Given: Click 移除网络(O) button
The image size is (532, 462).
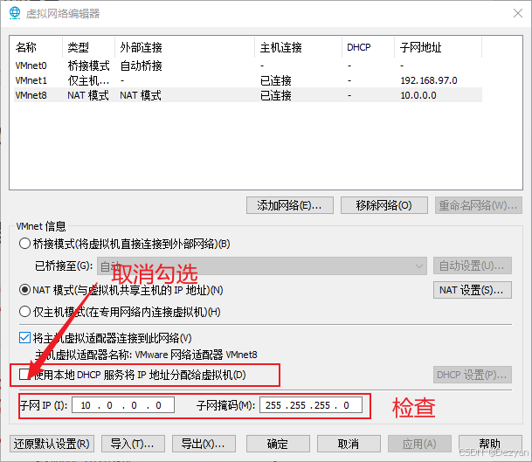Looking at the screenshot, I should pos(384,205).
